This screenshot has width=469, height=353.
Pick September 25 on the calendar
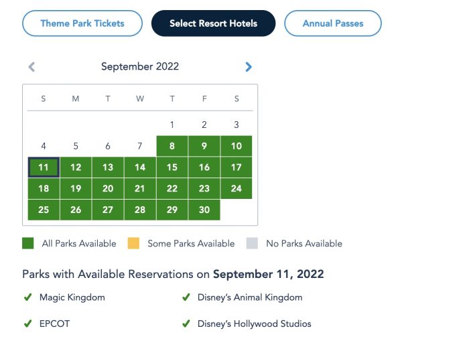point(44,210)
